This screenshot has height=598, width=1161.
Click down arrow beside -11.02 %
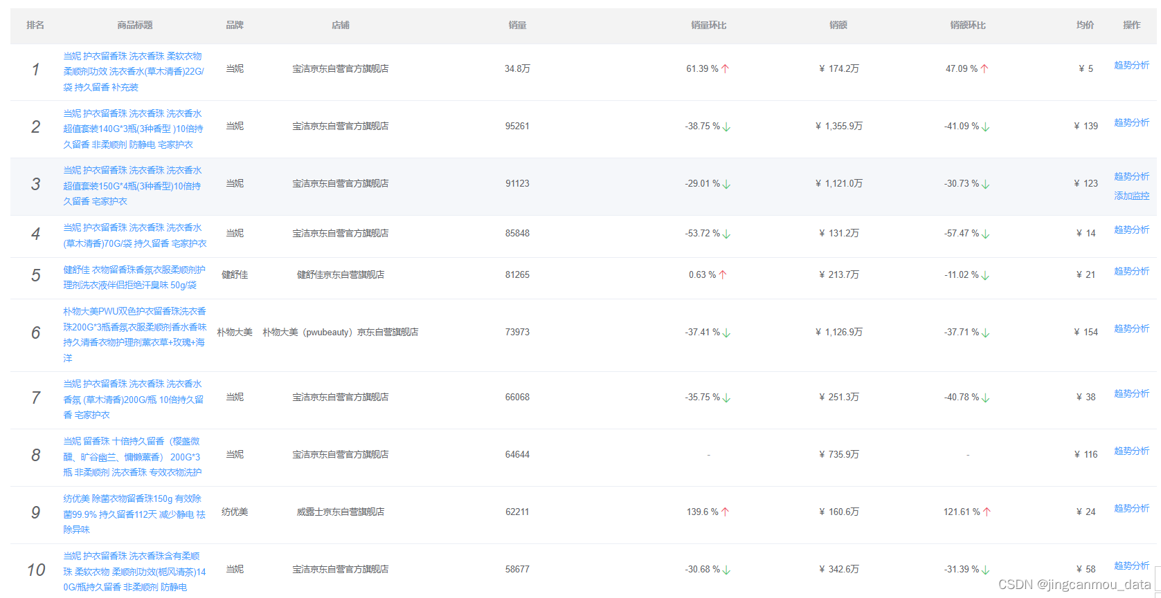(985, 275)
